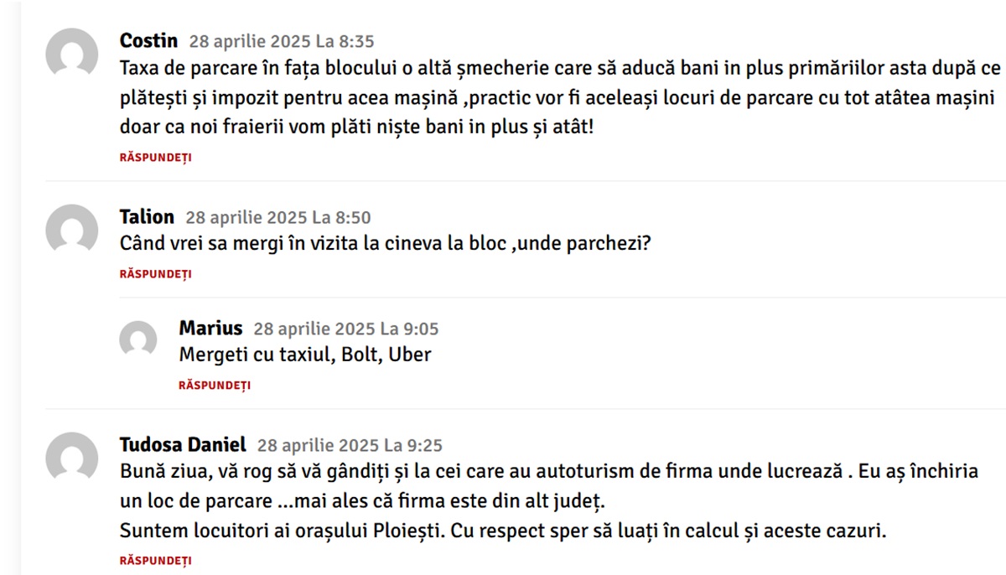The image size is (1006, 575).
Task: Click Marius's small avatar icon
Action: [x=138, y=339]
